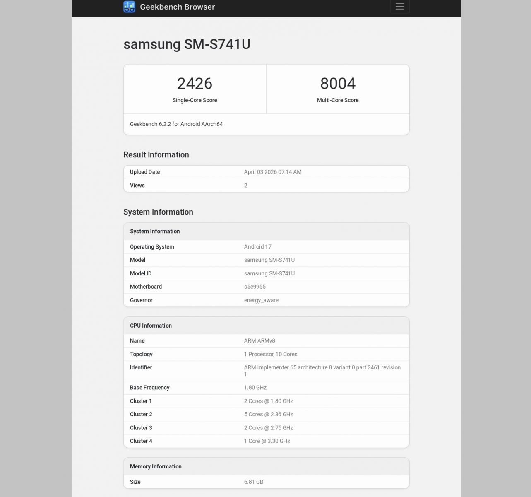Click the Governor row label

click(141, 300)
